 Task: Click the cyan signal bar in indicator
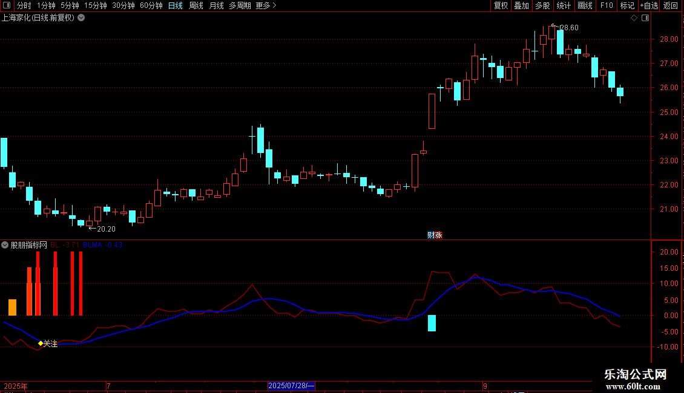(432, 323)
